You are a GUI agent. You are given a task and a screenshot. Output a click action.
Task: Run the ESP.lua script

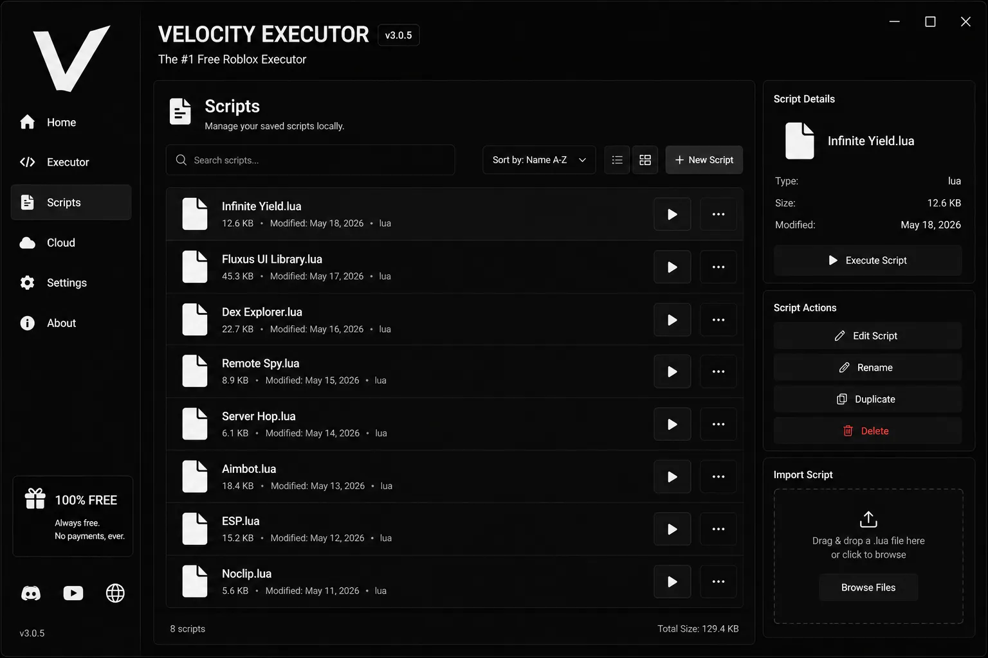pyautogui.click(x=672, y=529)
